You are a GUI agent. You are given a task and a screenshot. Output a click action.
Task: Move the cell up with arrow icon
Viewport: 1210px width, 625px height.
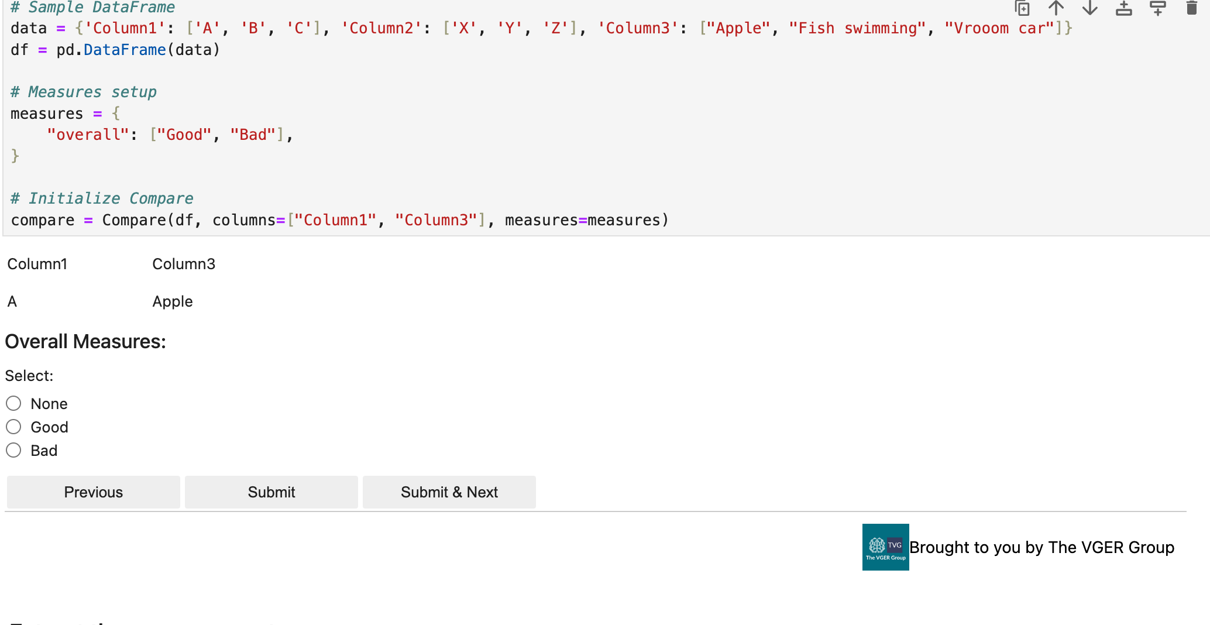click(x=1056, y=8)
